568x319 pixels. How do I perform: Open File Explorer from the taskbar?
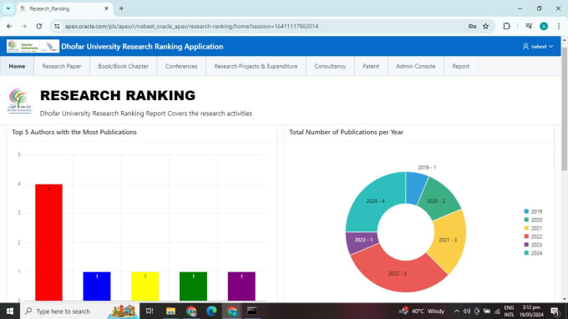(170, 311)
